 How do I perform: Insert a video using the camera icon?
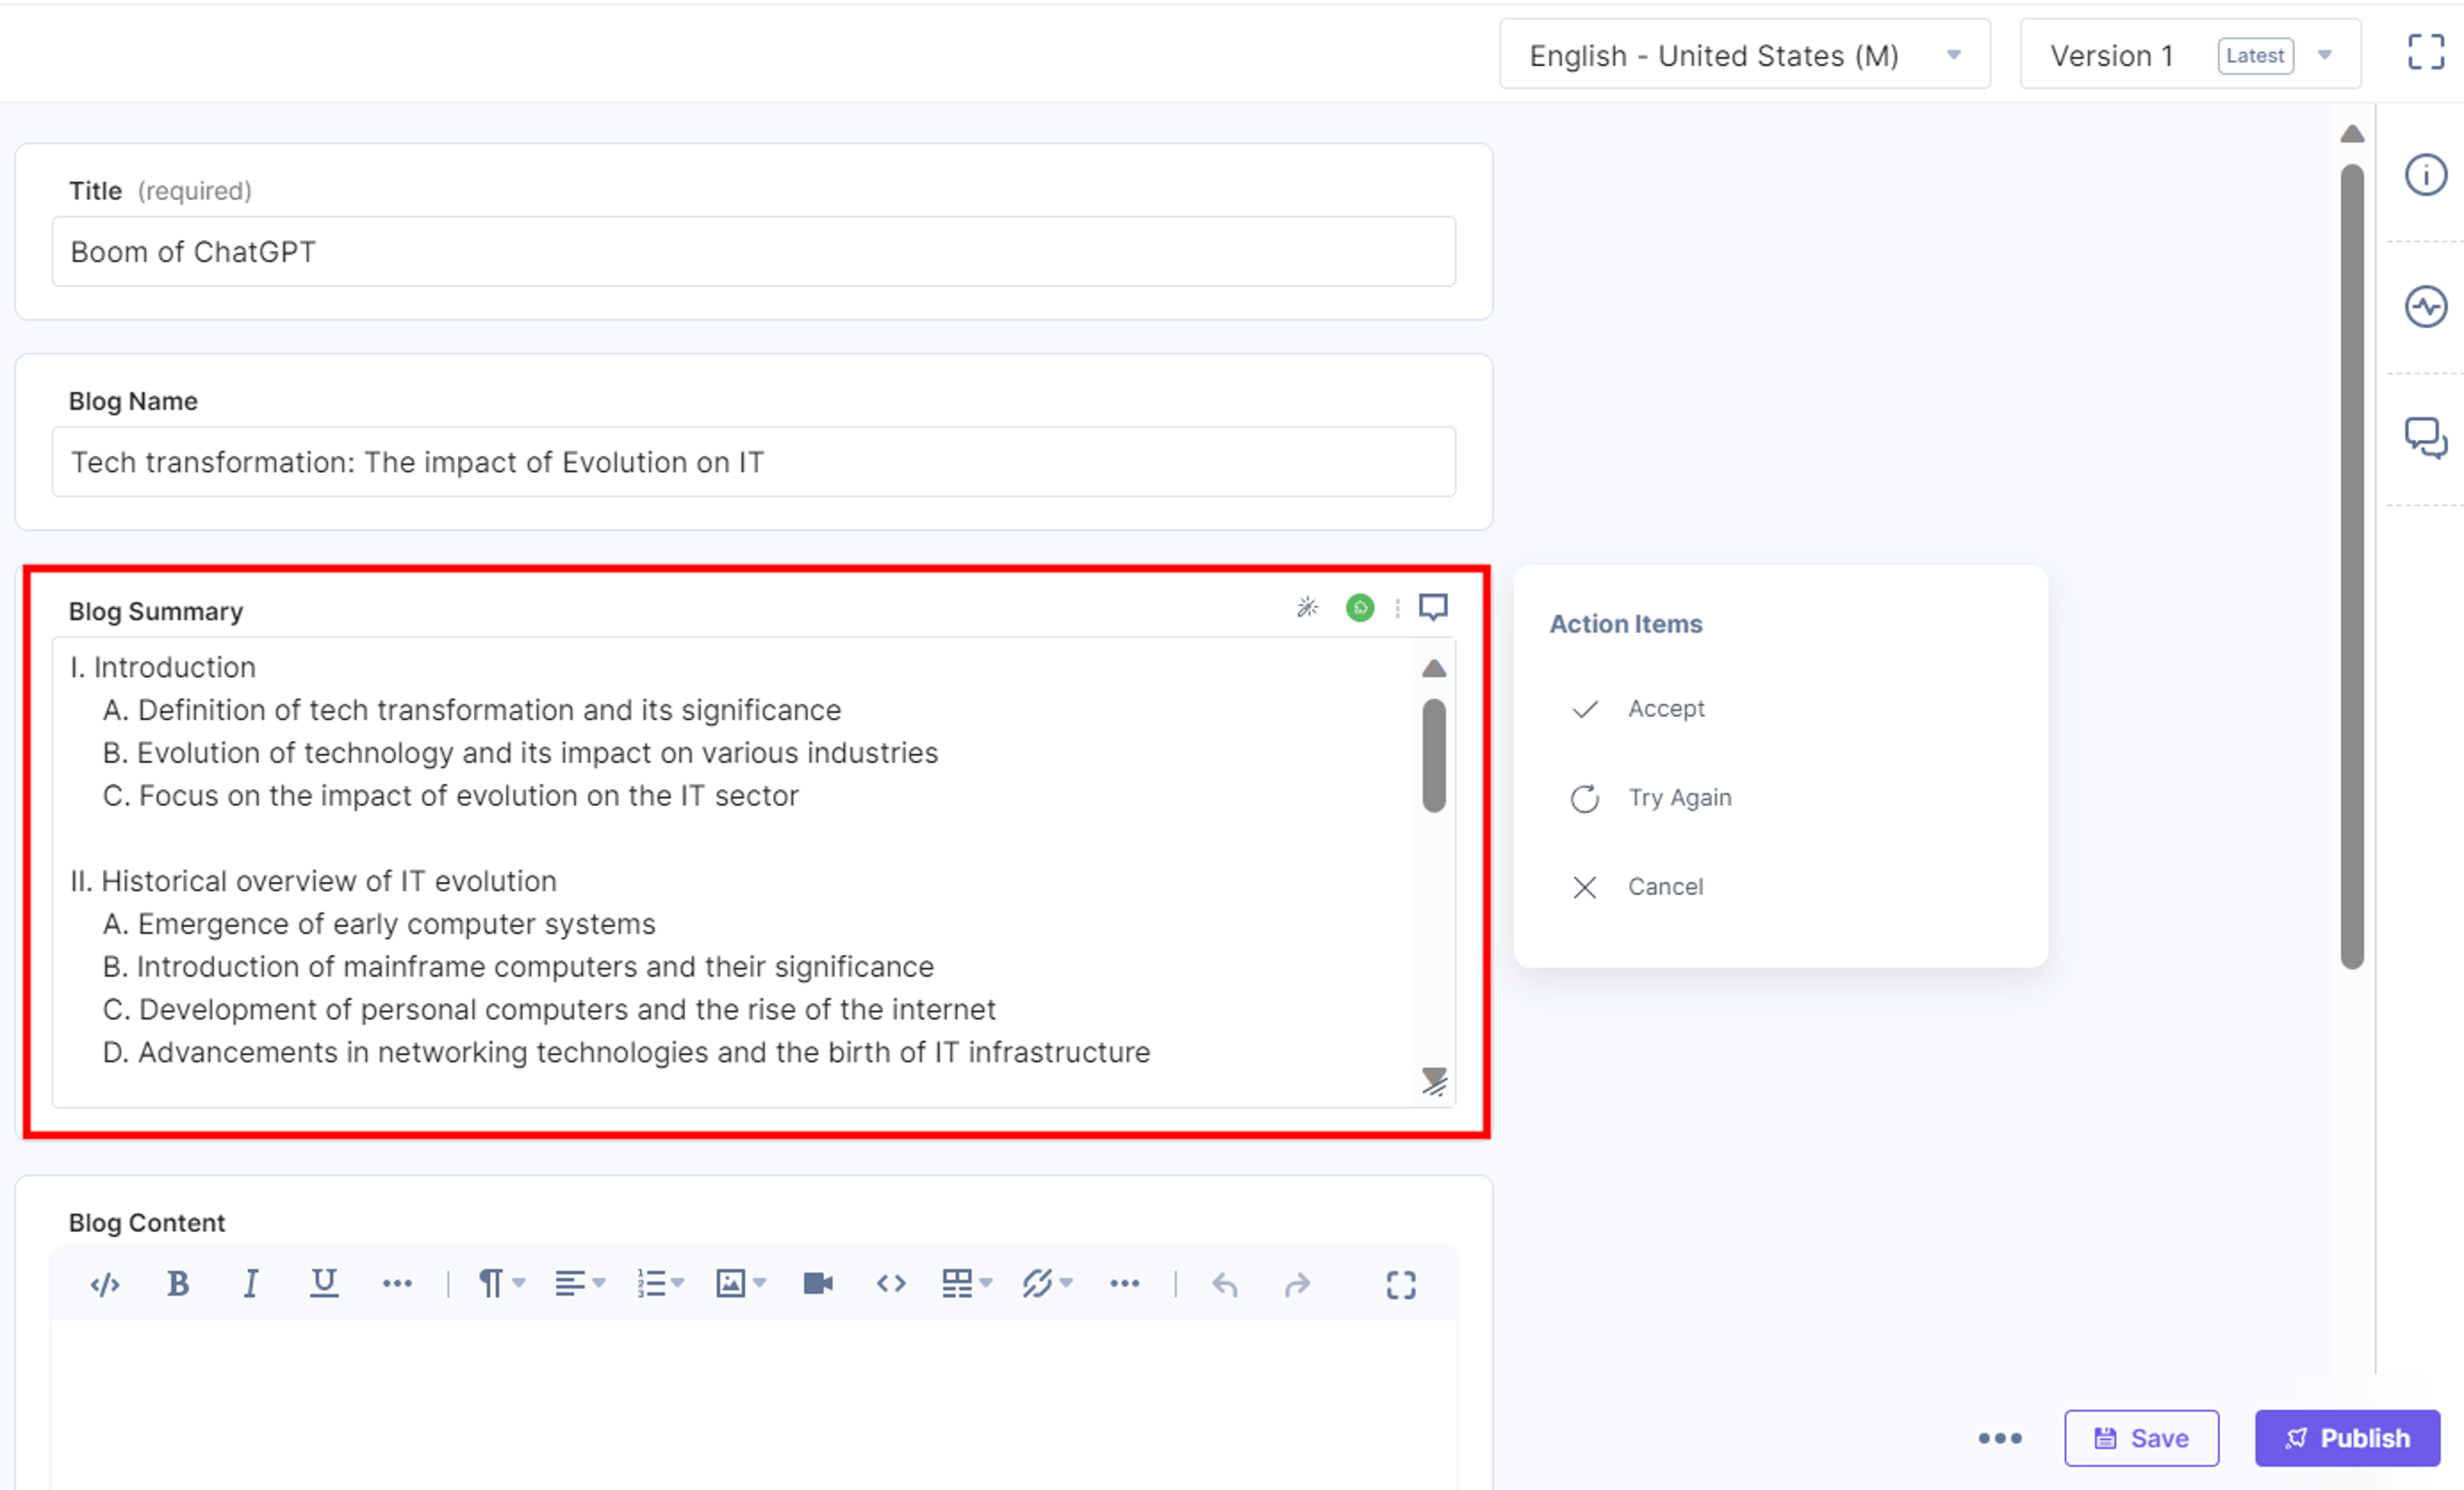818,1284
